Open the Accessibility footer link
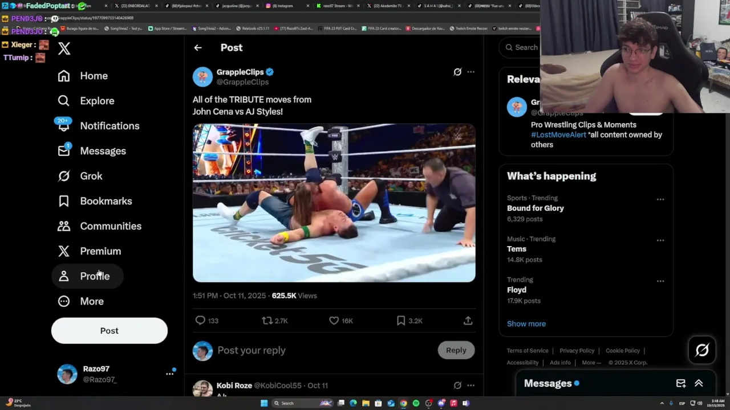Image resolution: width=730 pixels, height=410 pixels. coord(522,363)
